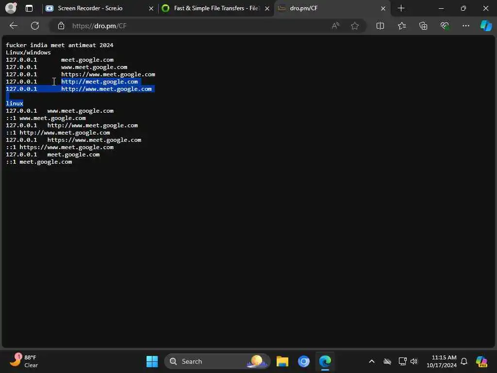Click the taskbar Search box
Viewport: 497px width, 373px height.
pyautogui.click(x=217, y=361)
